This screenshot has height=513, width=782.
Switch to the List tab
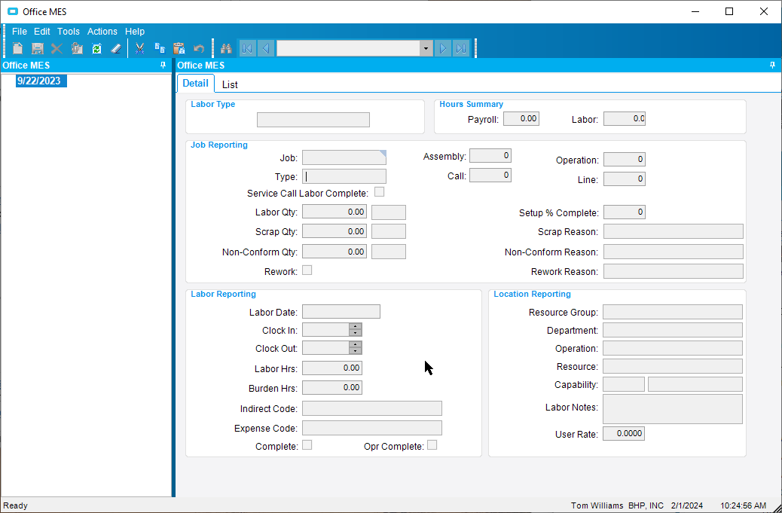(230, 84)
